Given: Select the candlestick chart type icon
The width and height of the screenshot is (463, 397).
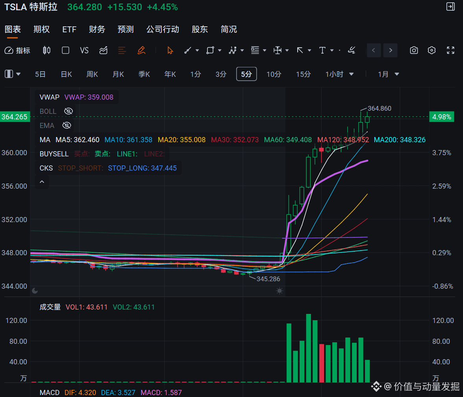Looking at the screenshot, I should pos(46,50).
